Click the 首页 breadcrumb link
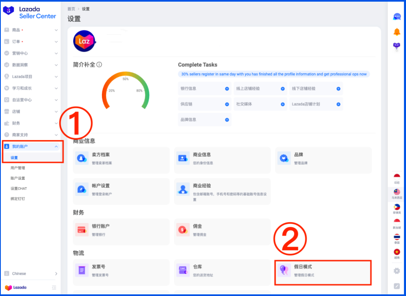 click(72, 9)
